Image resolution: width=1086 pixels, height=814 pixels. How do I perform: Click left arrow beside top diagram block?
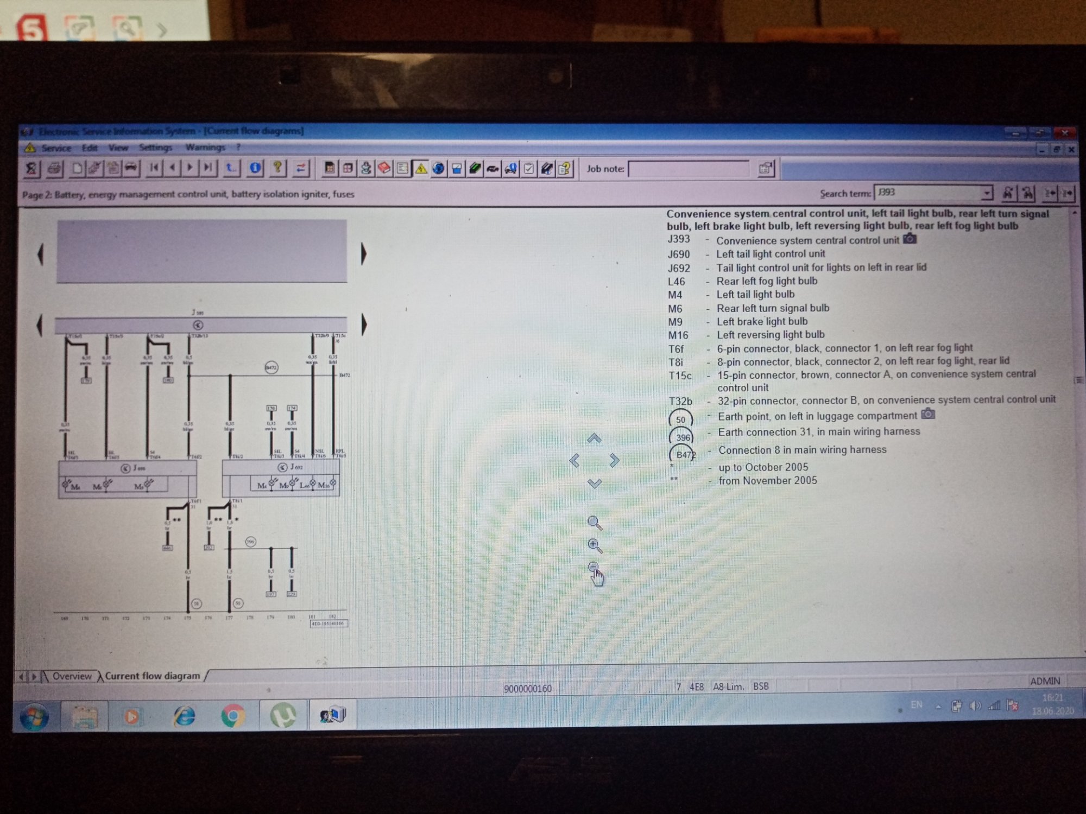tap(40, 254)
